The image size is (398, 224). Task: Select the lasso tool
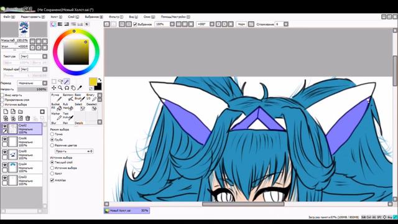pos(60,82)
